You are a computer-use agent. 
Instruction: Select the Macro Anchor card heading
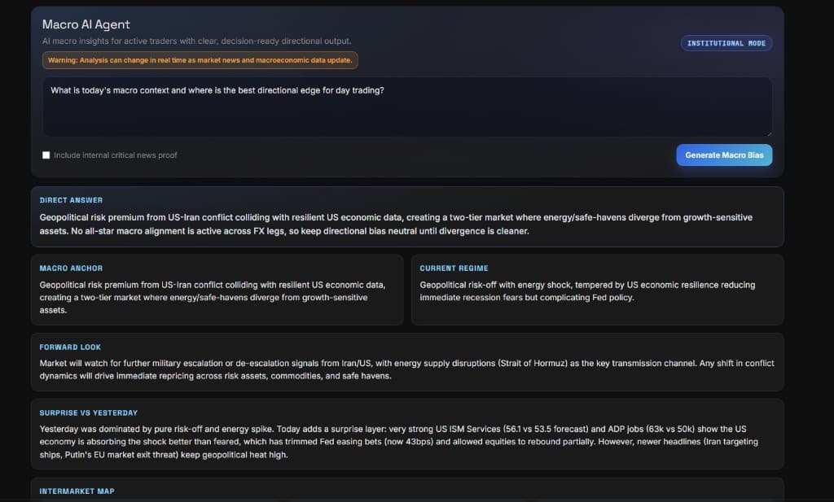72,268
